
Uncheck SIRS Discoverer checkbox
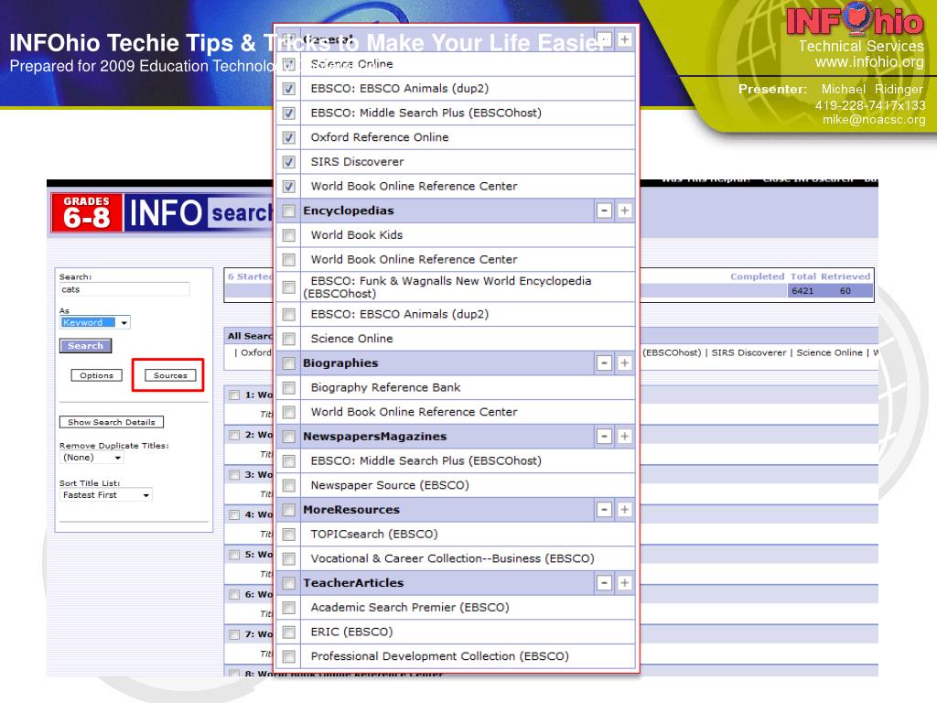click(288, 162)
